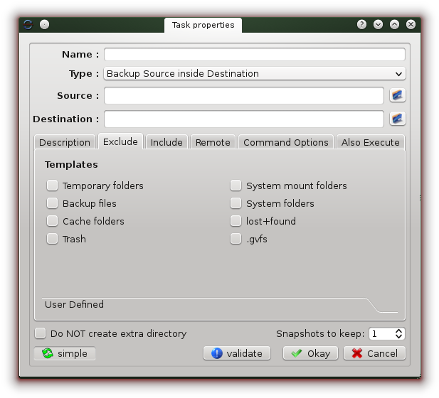Click the pin button in title bar
This screenshot has height=398, width=439.
[x=44, y=25]
